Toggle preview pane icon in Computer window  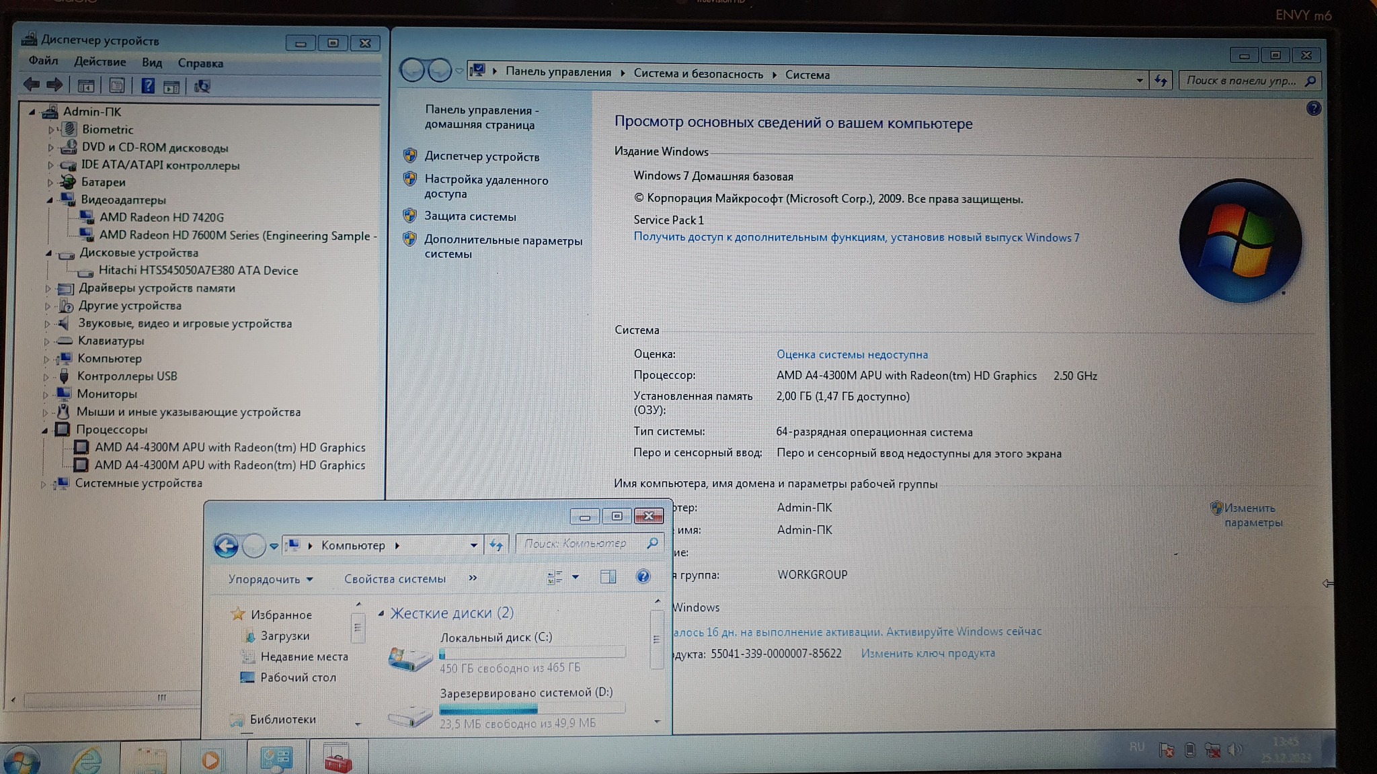(608, 576)
